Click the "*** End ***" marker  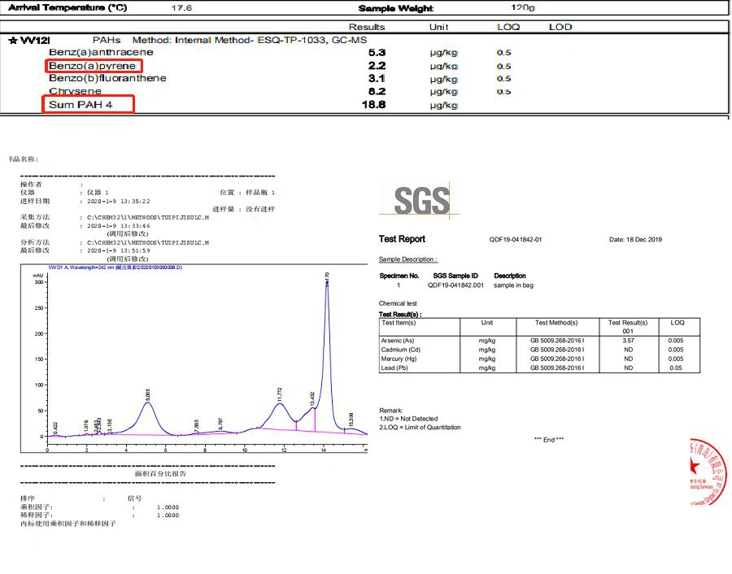pyautogui.click(x=548, y=440)
